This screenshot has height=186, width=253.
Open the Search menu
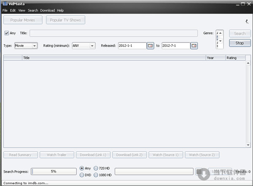coord(33,11)
